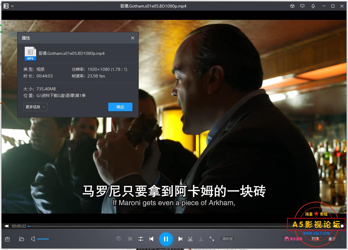Skip to the previous video
Image resolution: width=348 pixels, height=250 pixels.
click(x=151, y=239)
